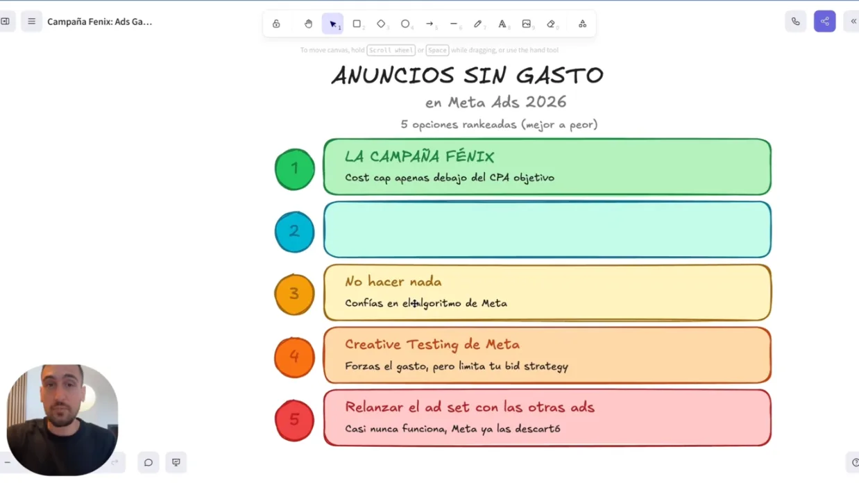Select 'Creative Testing de Meta' title
859x483 pixels.
point(432,344)
